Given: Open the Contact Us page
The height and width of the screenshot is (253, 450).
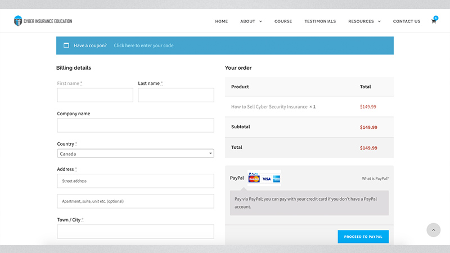Looking at the screenshot, I should pyautogui.click(x=406, y=21).
